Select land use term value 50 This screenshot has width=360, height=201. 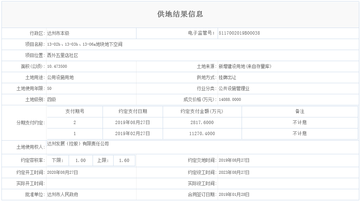(x=49, y=88)
